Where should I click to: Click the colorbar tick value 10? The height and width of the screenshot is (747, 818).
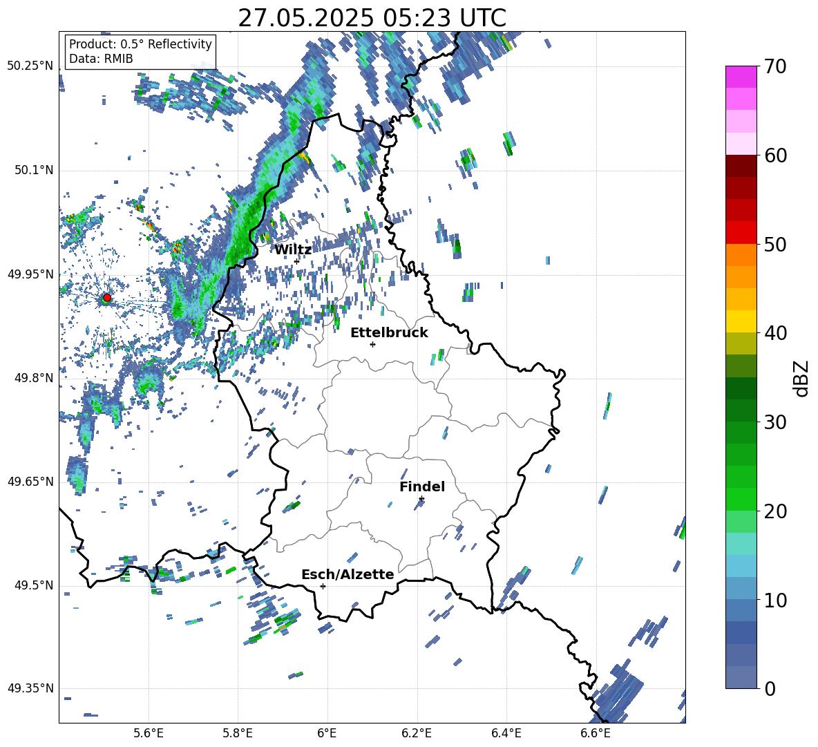775,600
